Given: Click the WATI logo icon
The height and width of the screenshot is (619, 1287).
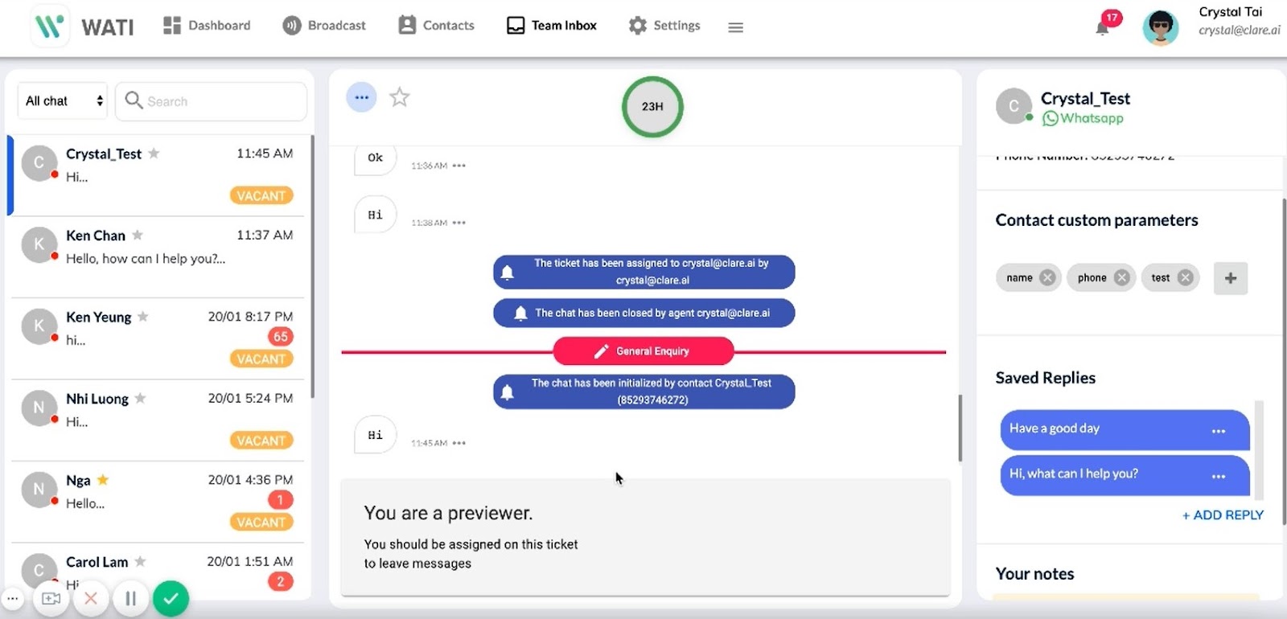Looking at the screenshot, I should pos(49,26).
